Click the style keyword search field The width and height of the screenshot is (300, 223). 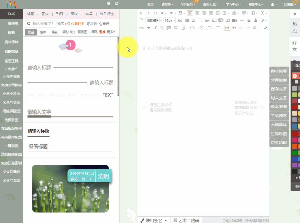(x=43, y=24)
